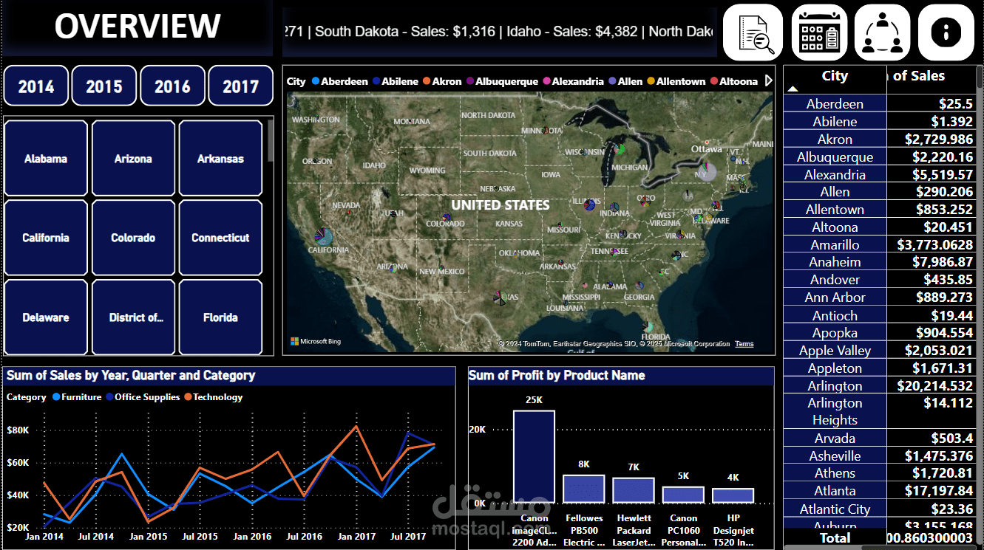
Task: Select the Alabama state tile
Action: point(46,159)
